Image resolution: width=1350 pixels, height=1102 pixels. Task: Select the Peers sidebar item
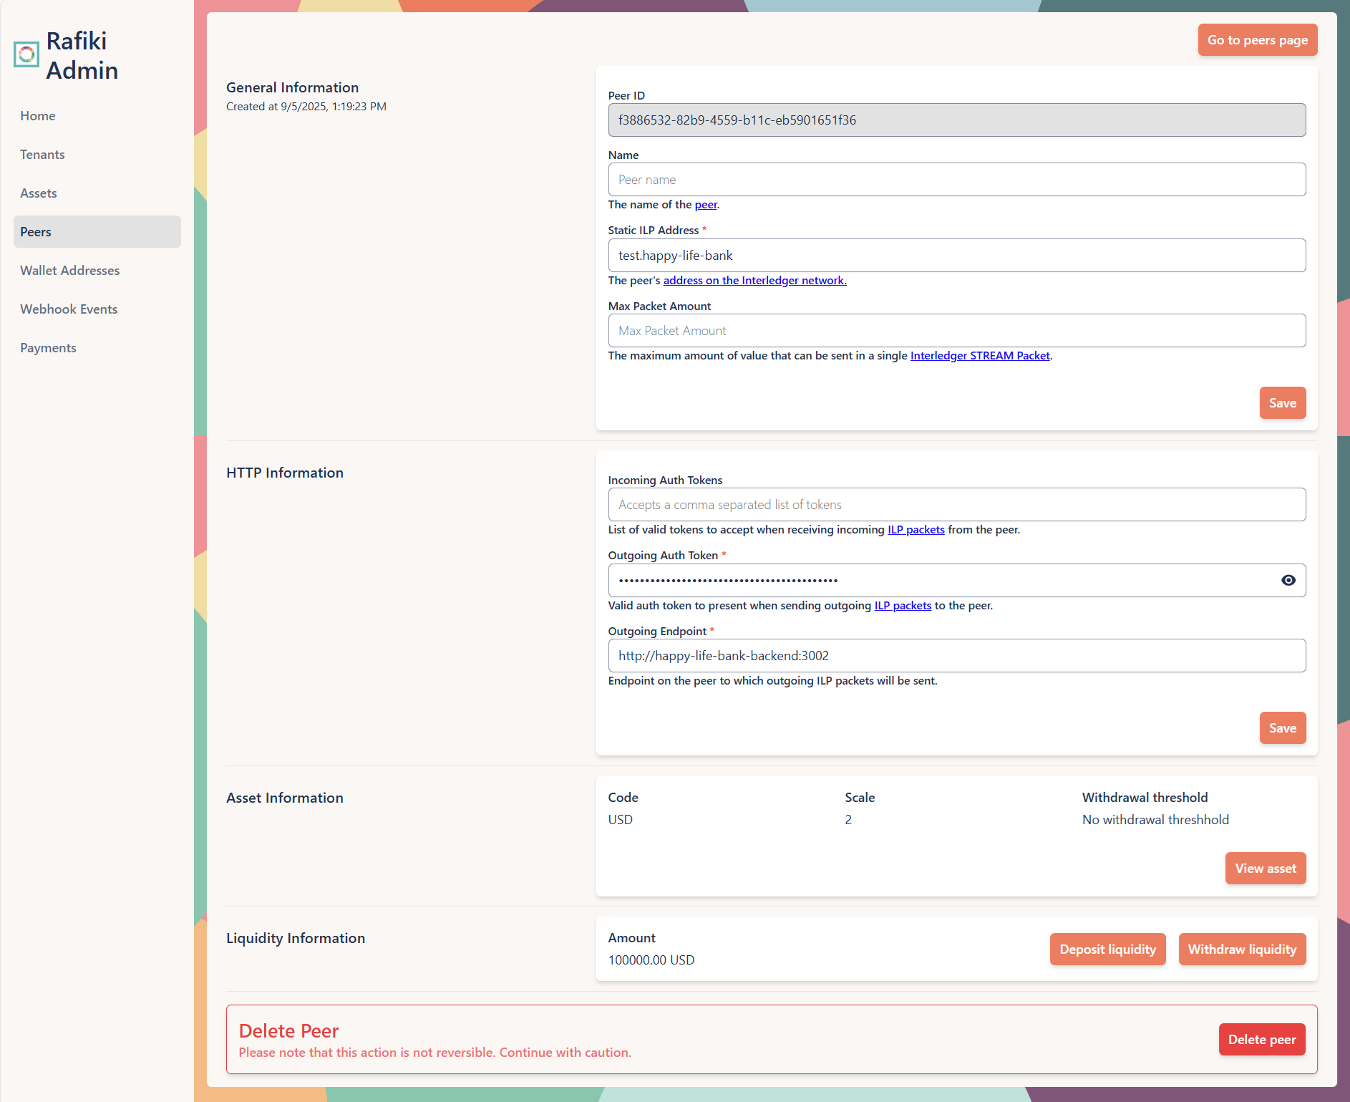tap(35, 231)
